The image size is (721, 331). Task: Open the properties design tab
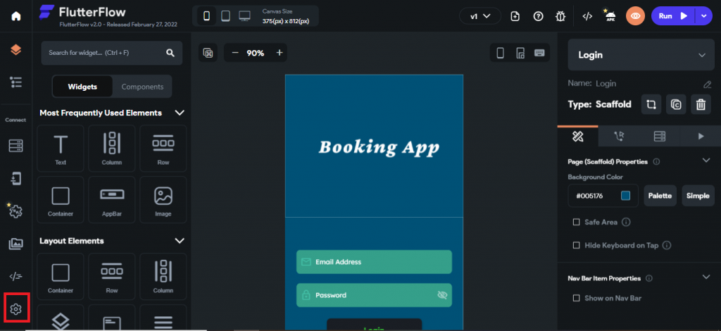pyautogui.click(x=578, y=136)
